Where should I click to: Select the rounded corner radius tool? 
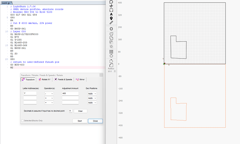(111, 65)
